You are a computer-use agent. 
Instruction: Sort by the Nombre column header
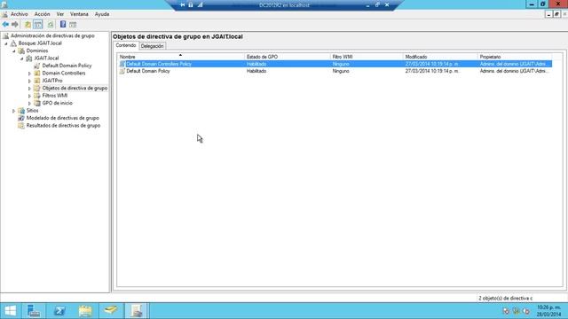pos(181,57)
